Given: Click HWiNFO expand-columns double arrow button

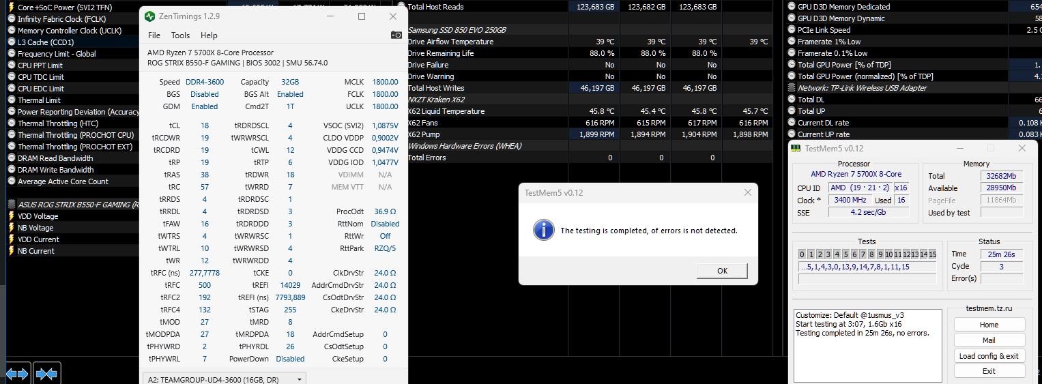Looking at the screenshot, I should 17,374.
